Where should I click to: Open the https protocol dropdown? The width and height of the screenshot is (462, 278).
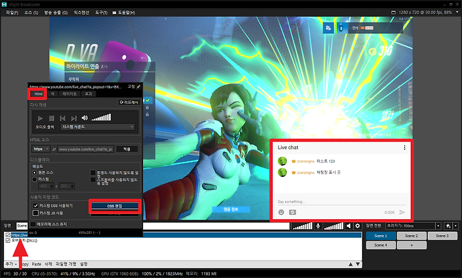40,149
